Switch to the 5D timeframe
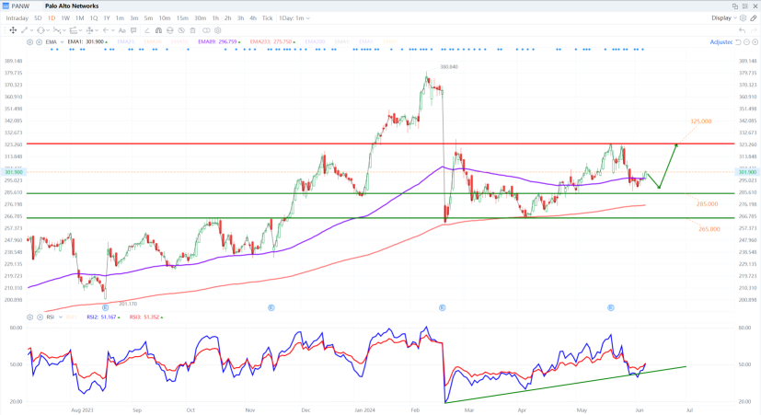Screen dimensions: 761x415 click(x=38, y=18)
